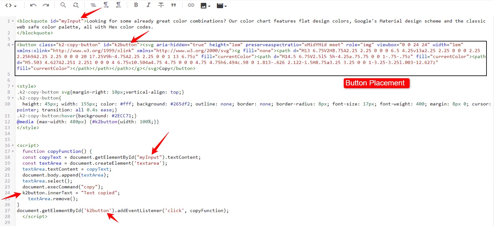Redo the last undone edit
The height and width of the screenshot is (226, 494).
(46, 5)
